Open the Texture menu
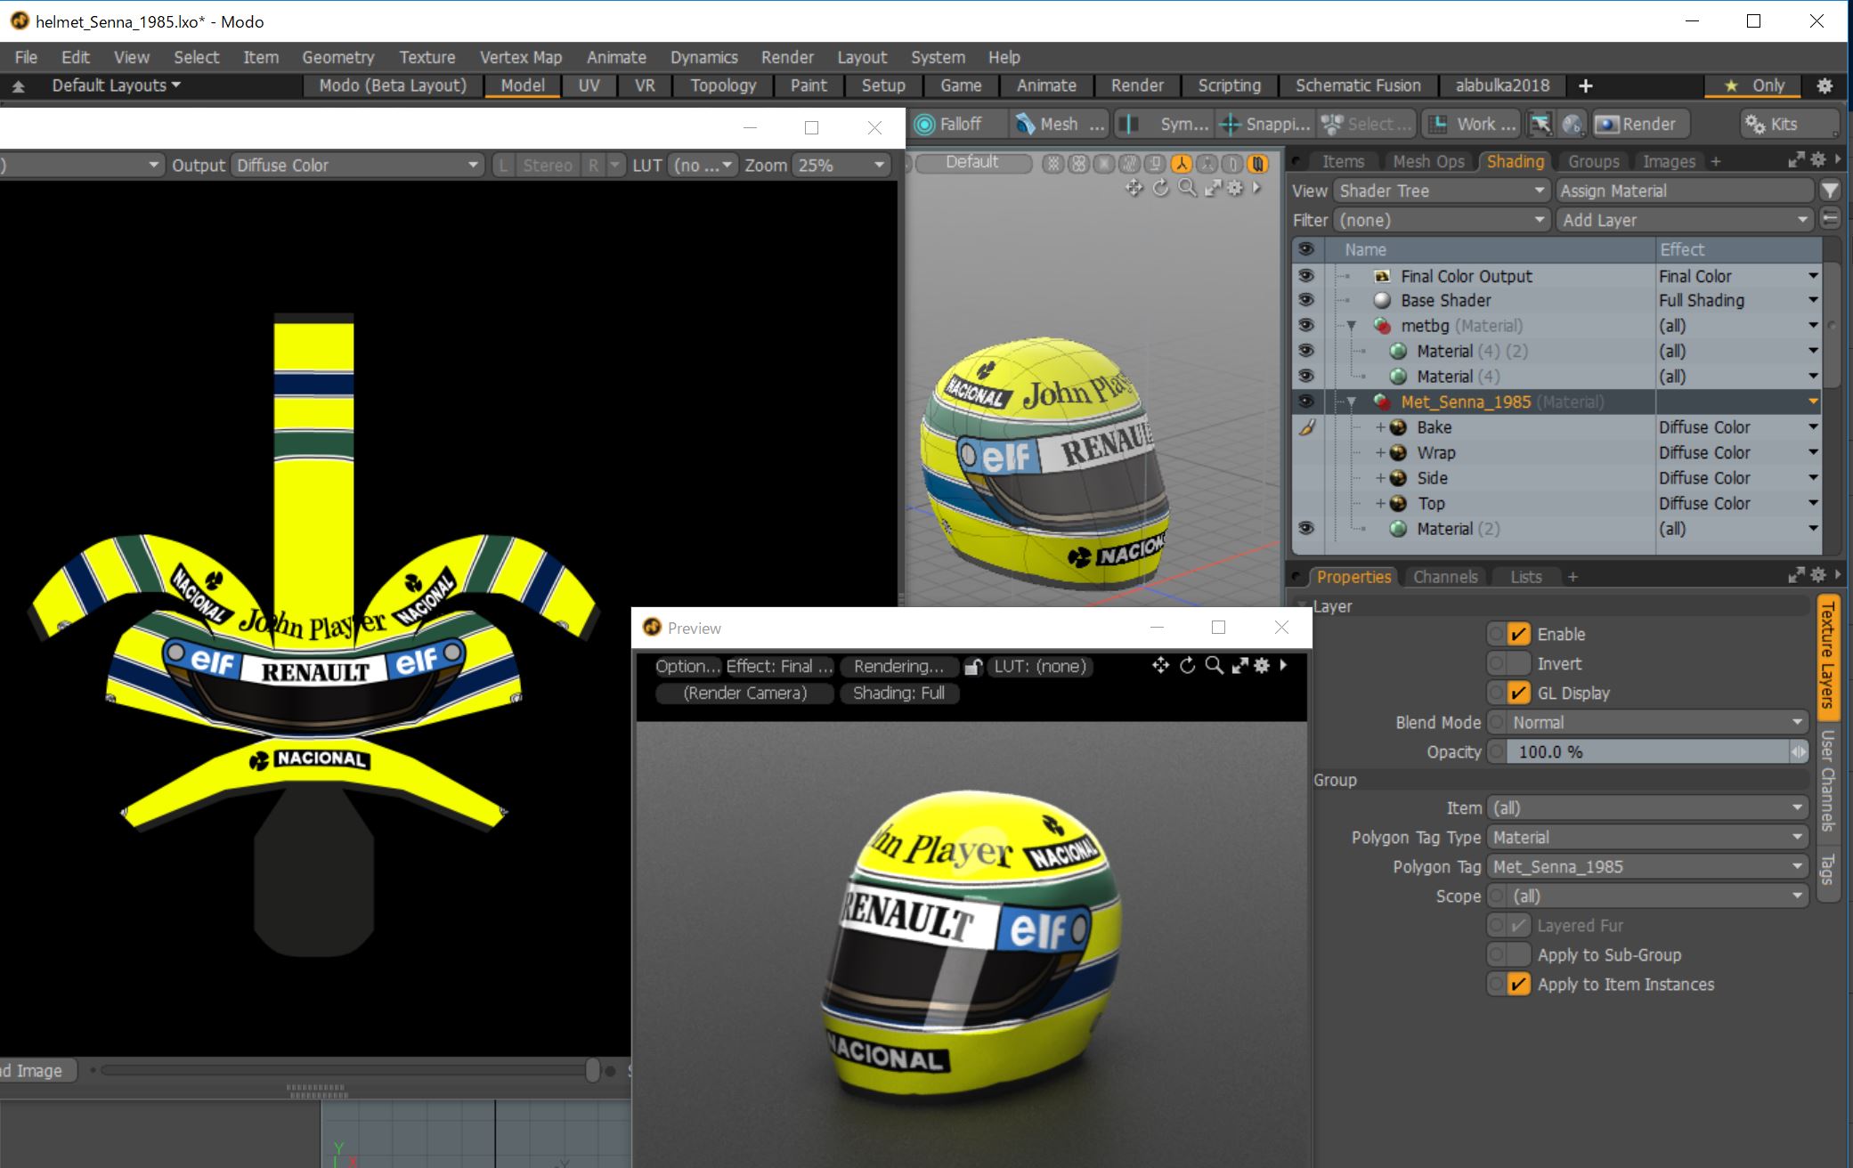1853x1168 pixels. pyautogui.click(x=427, y=57)
